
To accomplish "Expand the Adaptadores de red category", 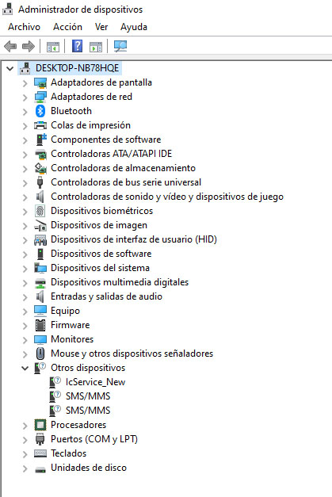I will pyautogui.click(x=25, y=97).
